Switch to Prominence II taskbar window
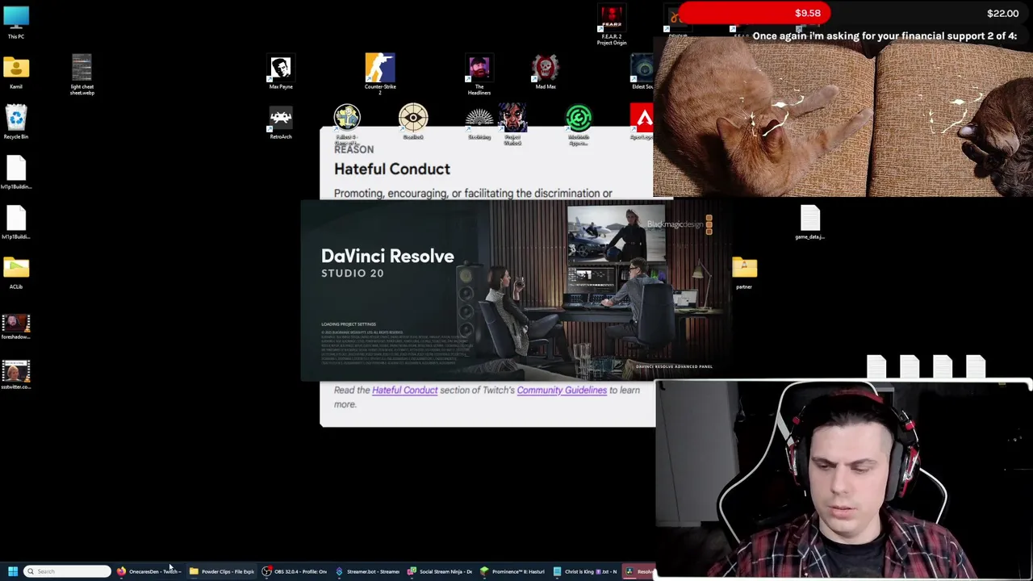 [x=512, y=571]
